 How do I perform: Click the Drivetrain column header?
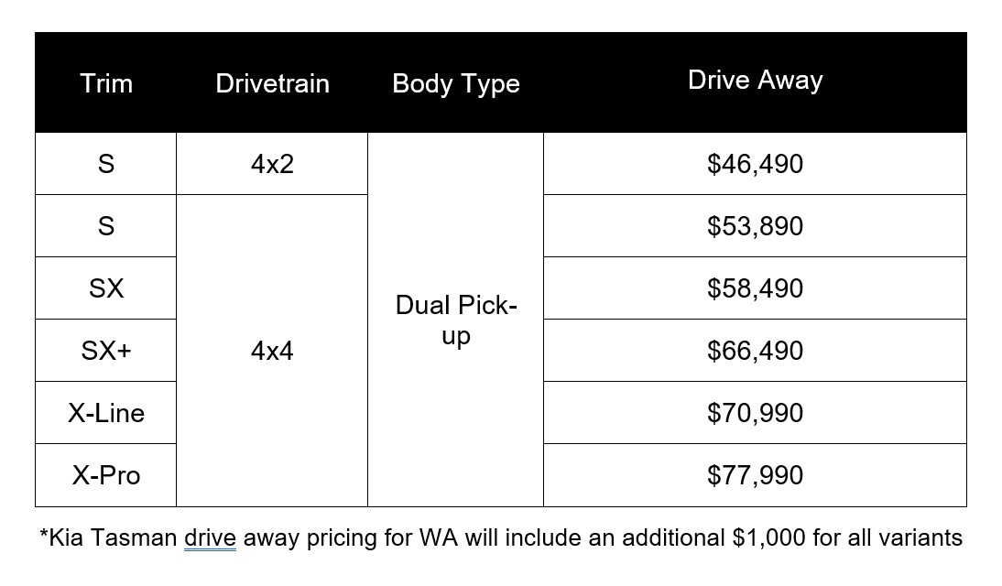(272, 83)
